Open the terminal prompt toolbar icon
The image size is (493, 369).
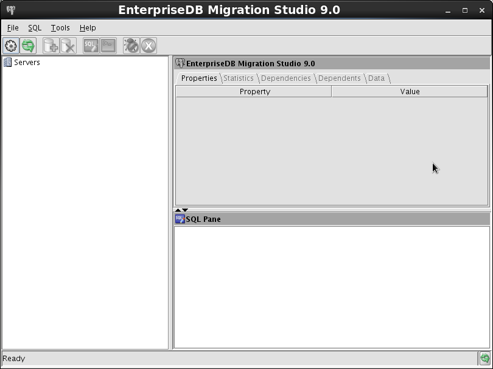tap(108, 46)
